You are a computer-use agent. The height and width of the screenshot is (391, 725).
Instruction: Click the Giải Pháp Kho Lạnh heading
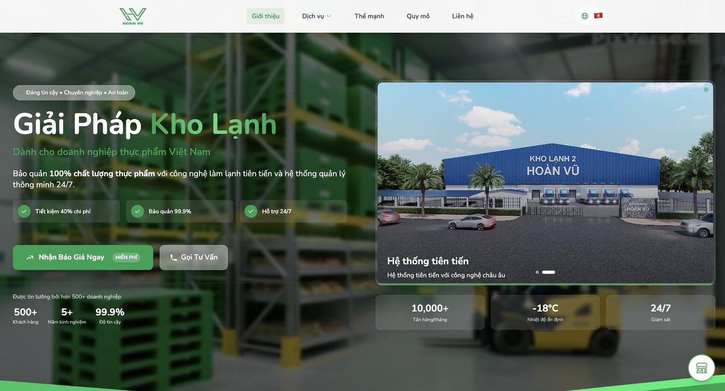pos(145,124)
